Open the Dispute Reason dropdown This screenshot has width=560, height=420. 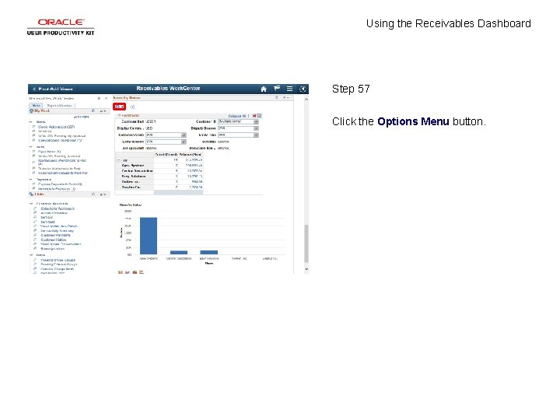point(238,128)
